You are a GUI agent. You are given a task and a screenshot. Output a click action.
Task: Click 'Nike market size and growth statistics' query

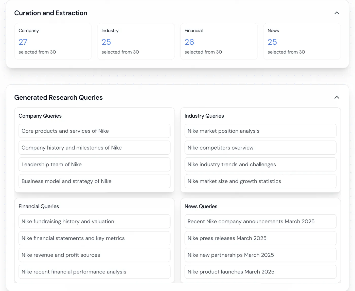260,181
